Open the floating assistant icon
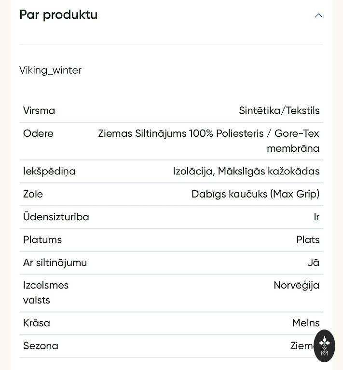This screenshot has height=370, width=343. point(324,346)
